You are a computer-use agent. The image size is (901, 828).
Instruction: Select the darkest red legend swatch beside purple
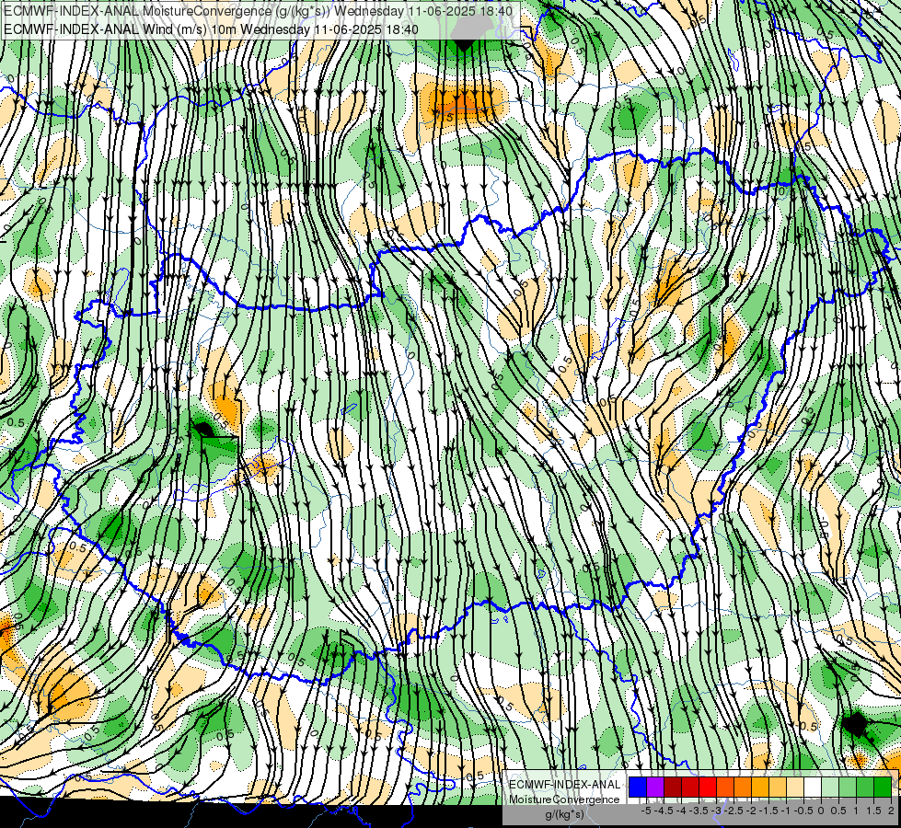[x=673, y=788]
